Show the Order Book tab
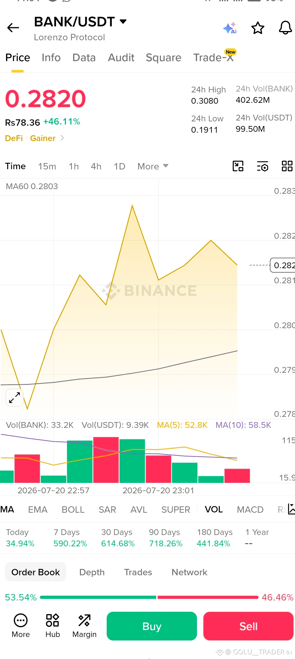295x659 pixels. (x=36, y=572)
